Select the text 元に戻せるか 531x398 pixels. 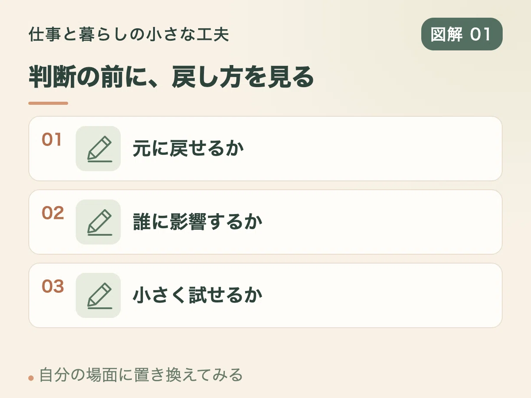click(x=189, y=149)
